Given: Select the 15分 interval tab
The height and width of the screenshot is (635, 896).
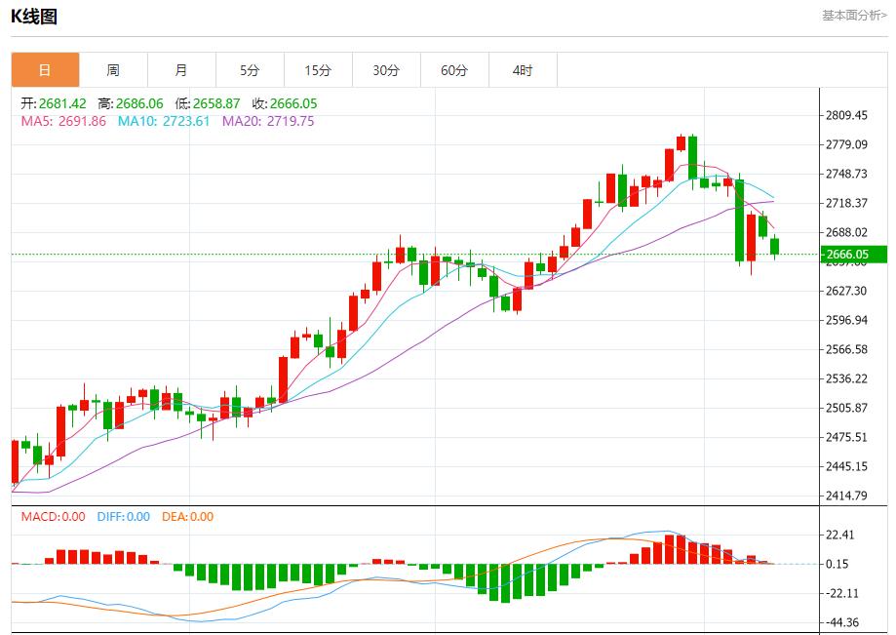Looking at the screenshot, I should click(x=318, y=70).
